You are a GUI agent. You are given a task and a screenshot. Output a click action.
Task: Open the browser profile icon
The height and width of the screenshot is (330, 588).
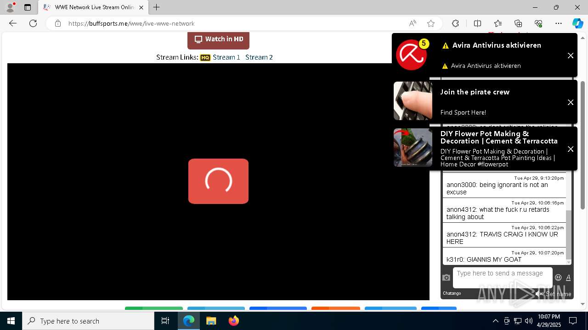pos(10,7)
